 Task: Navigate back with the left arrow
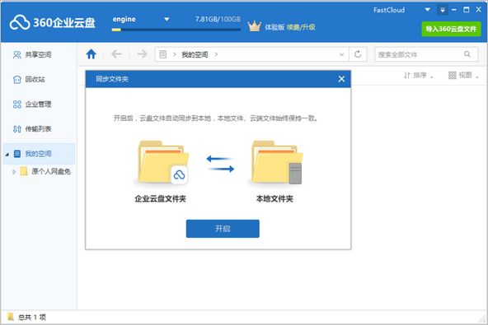[116, 54]
